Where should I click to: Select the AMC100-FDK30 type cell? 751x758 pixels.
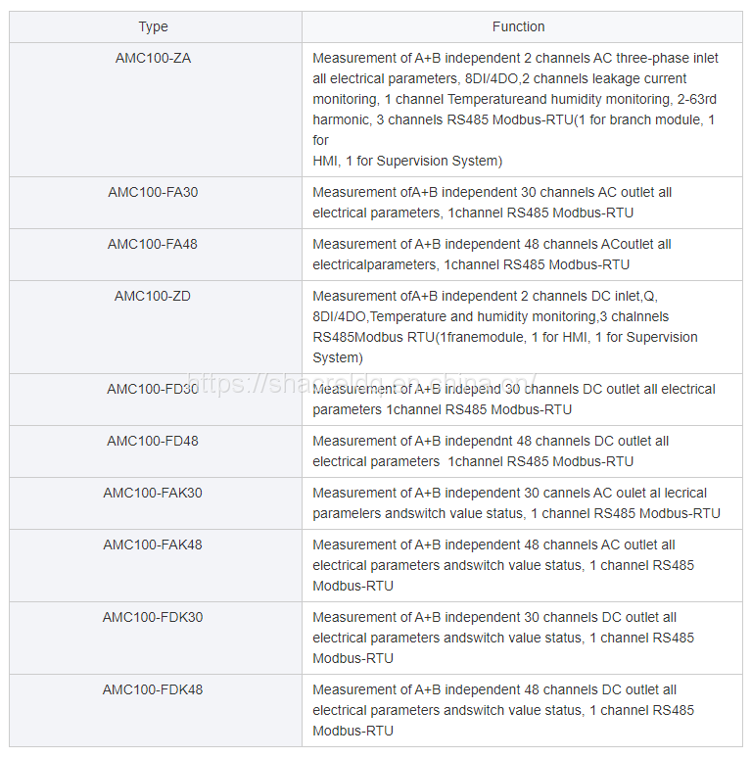153,617
